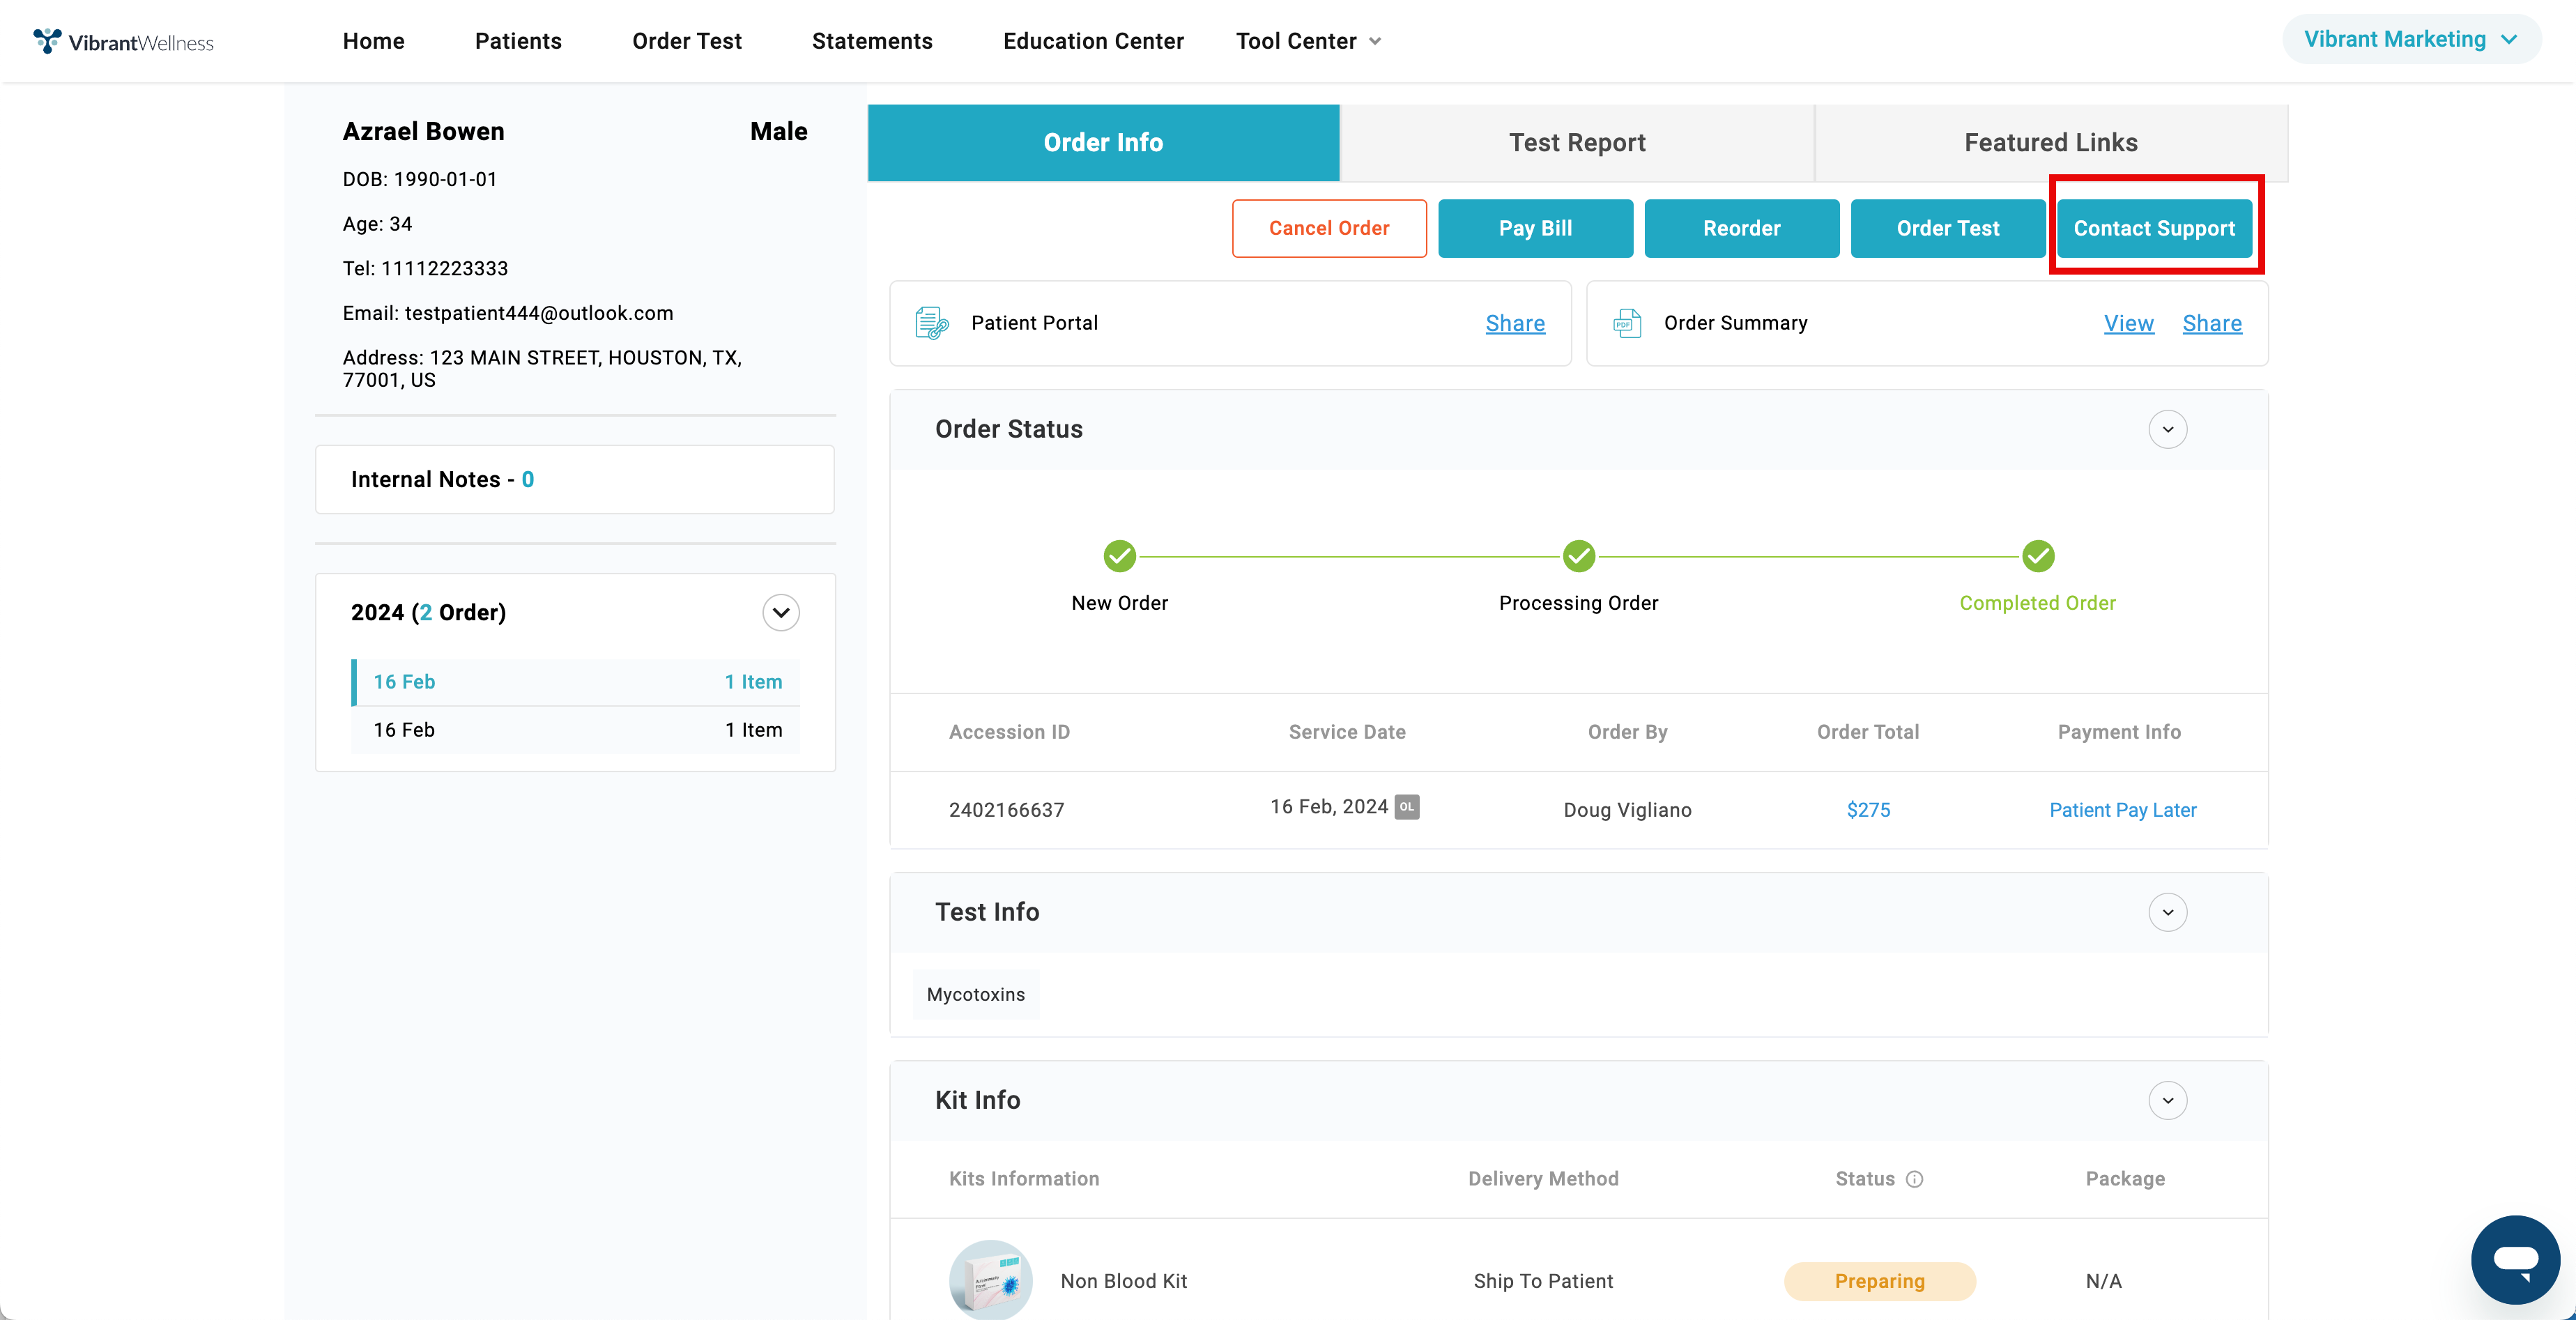Viewport: 2576px width, 1320px height.
Task: Open the Internal Notes - 0 panel
Action: [x=575, y=479]
